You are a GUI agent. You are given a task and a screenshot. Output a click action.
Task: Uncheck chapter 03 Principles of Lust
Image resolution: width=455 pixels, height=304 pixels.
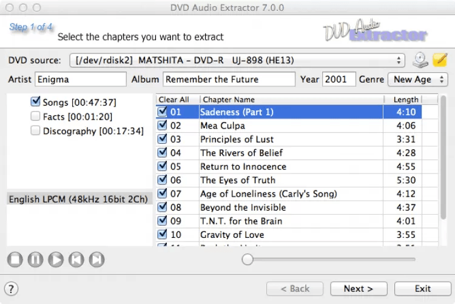pos(163,139)
